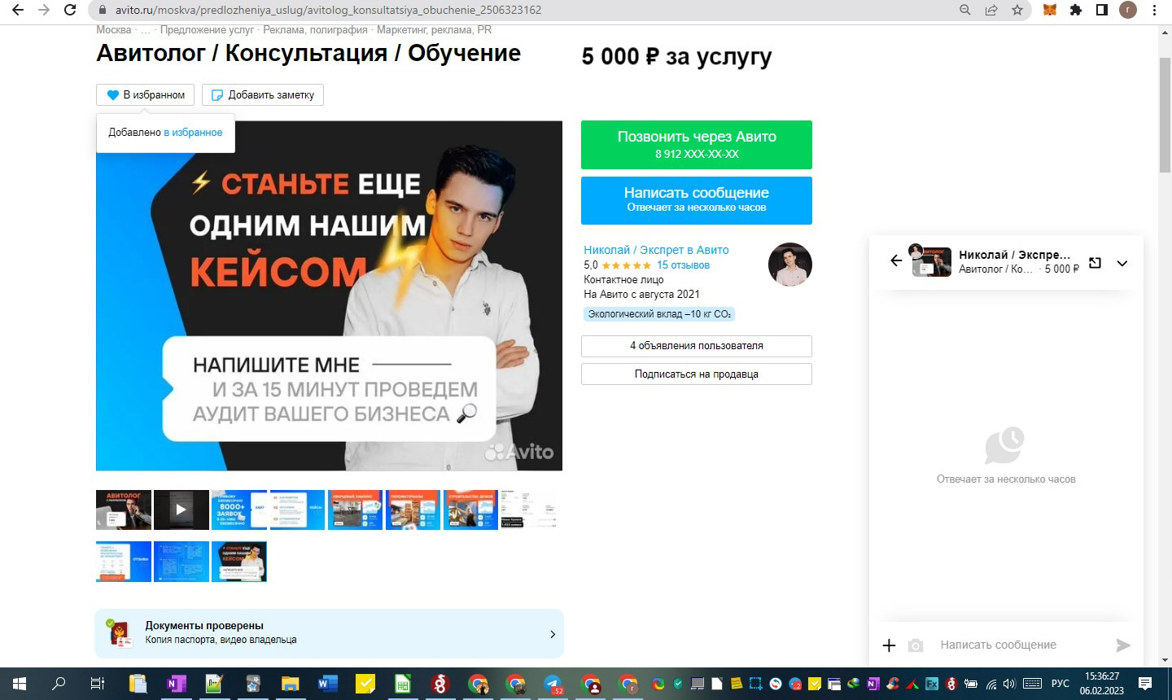Expand Документы проверены banner chevron
Image resolution: width=1172 pixels, height=700 pixels.
tap(553, 634)
